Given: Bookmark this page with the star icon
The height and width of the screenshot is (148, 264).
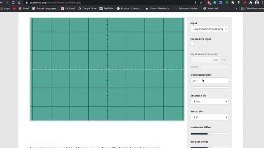Looking at the screenshot, I should coord(201,2).
